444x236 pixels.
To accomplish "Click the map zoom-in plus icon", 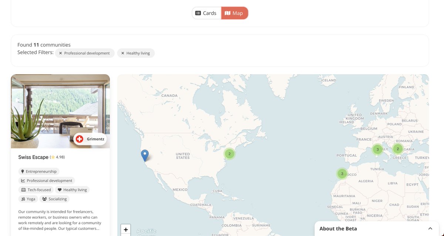I will click(x=125, y=229).
